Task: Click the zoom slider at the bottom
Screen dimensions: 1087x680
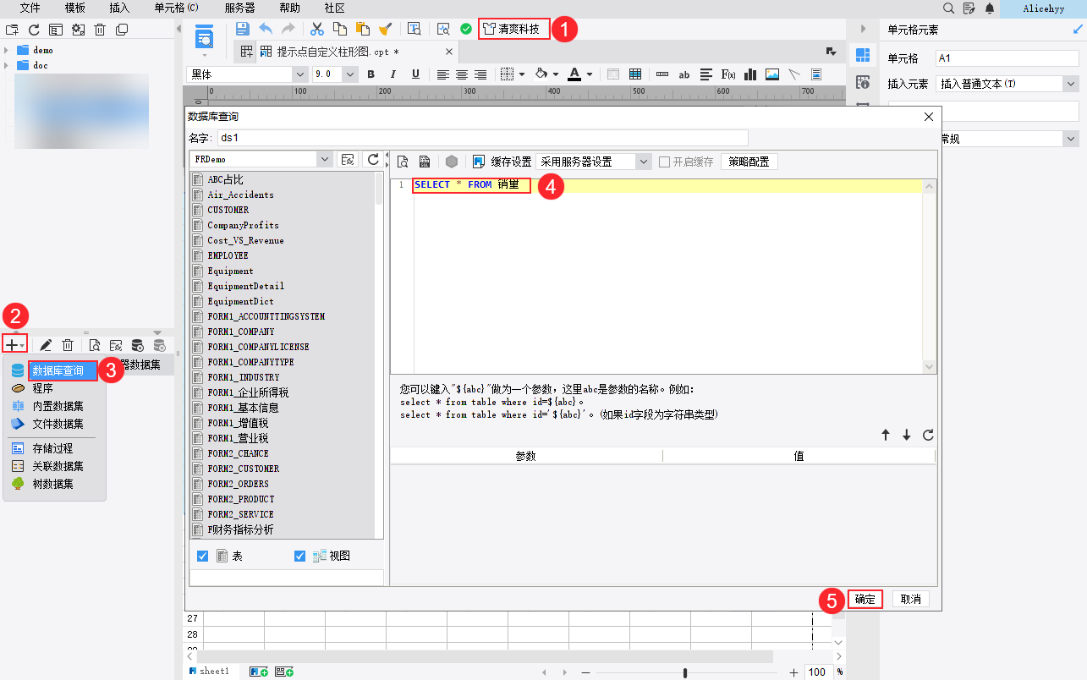Action: click(685, 672)
